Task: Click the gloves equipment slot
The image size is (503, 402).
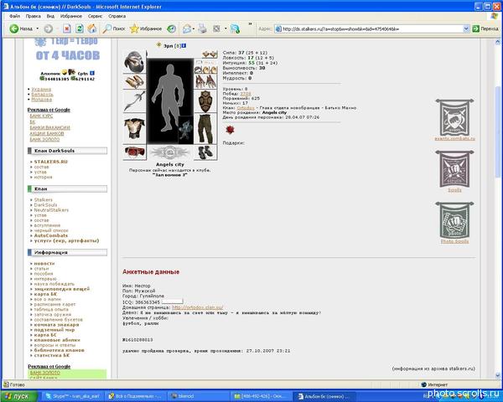Action: 205,82
